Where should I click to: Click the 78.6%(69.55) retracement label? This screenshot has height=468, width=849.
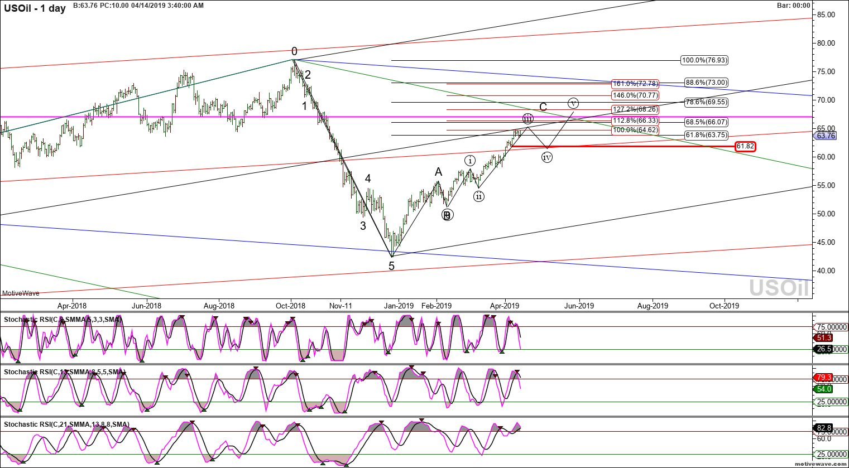tap(707, 103)
